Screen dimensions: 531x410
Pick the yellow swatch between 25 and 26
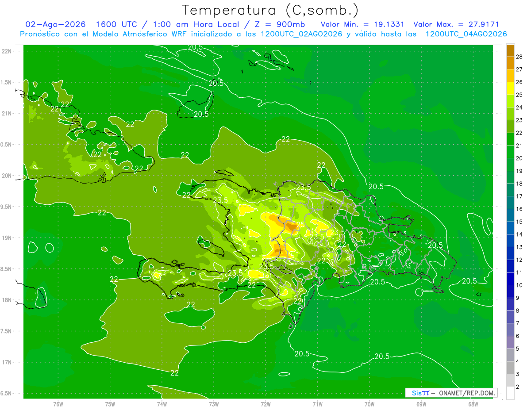coord(510,88)
